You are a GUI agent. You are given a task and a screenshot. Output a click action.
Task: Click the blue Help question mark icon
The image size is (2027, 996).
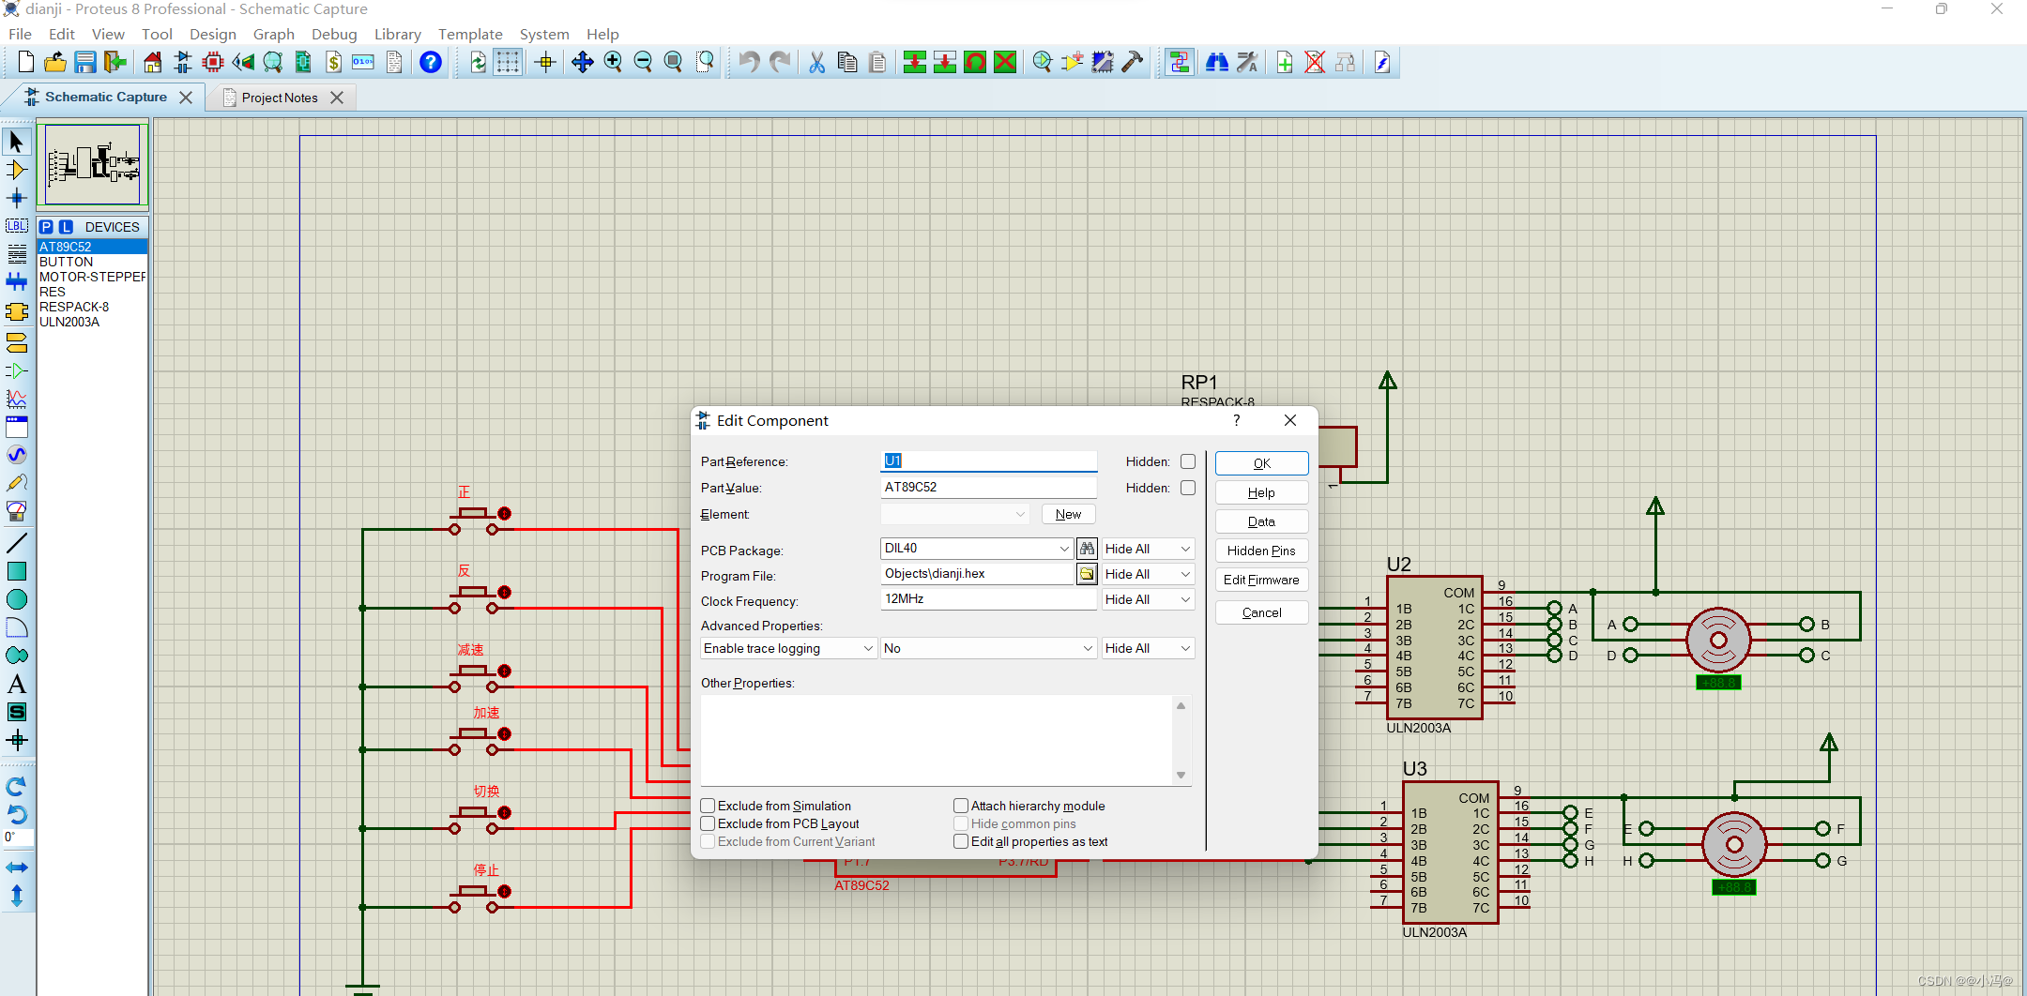[x=431, y=63]
